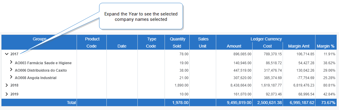This screenshot has height=110, width=339.
Task: Select the 2017 row label
Action: point(14,54)
